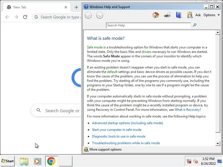This screenshot has width=223, height=167.
Task: Click the Help scrollbar down arrow
Action: click(x=218, y=143)
